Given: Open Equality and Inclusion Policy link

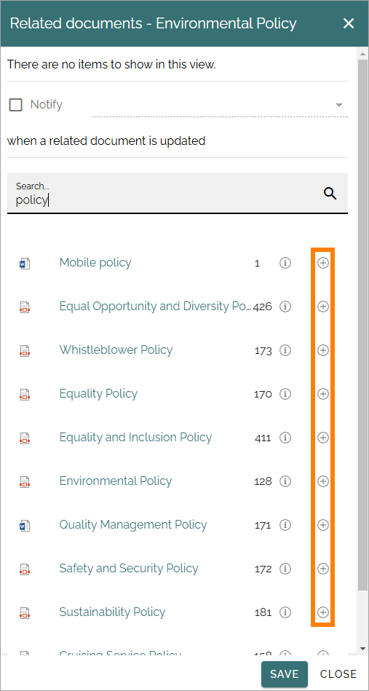Looking at the screenshot, I should coord(135,437).
